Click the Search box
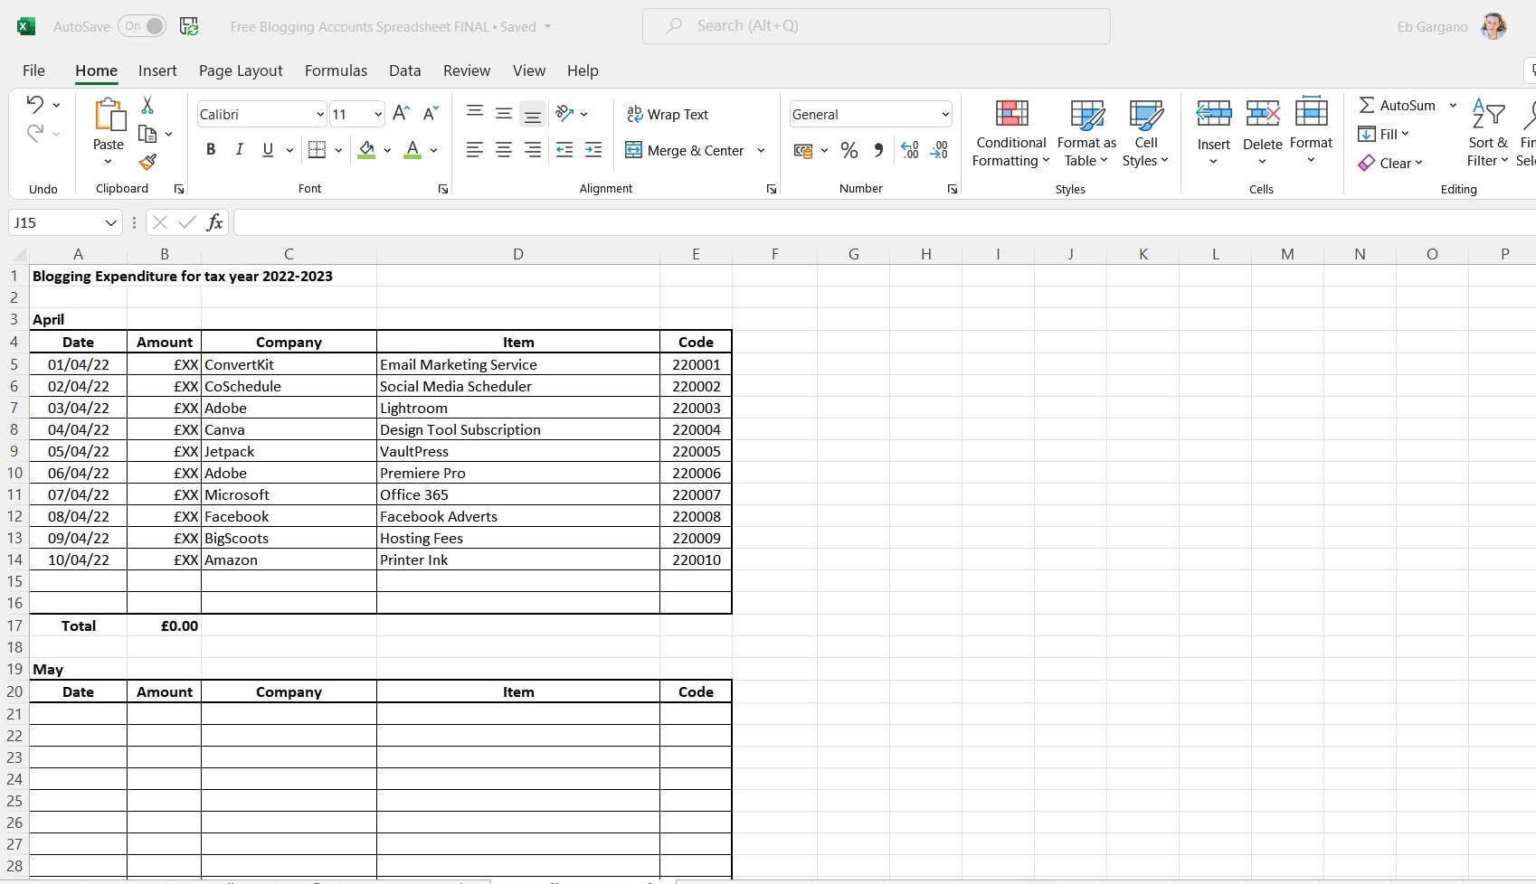The height and width of the screenshot is (884, 1536). click(x=876, y=26)
